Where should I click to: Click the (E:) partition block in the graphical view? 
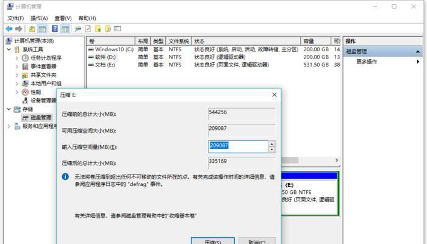(x=310, y=193)
